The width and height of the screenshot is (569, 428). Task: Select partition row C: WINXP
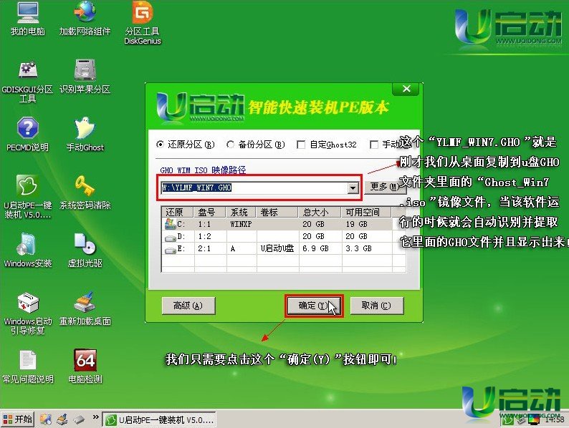283,224
